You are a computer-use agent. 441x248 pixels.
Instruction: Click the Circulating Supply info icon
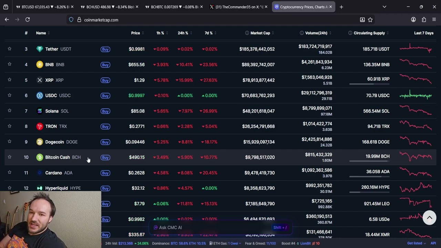(350, 33)
